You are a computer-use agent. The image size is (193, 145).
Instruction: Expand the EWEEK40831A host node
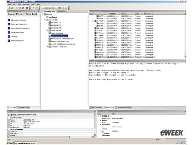pyautogui.click(x=47, y=31)
